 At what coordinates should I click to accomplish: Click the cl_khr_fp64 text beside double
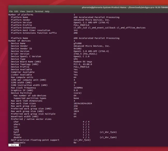108,137
